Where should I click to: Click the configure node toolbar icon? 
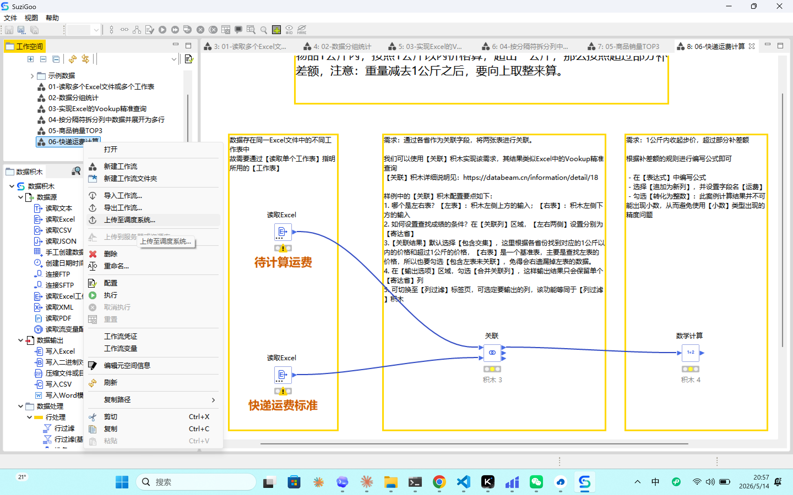click(x=150, y=30)
